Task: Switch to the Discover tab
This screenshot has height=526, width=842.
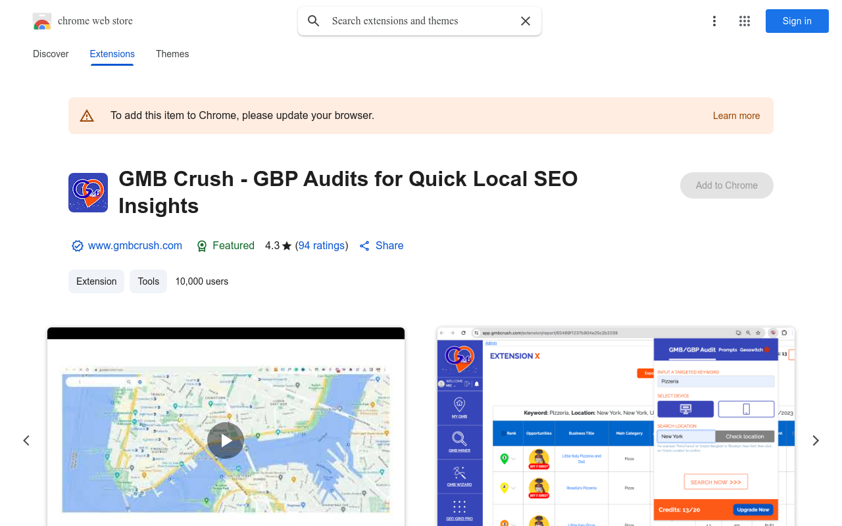Action: pyautogui.click(x=51, y=54)
